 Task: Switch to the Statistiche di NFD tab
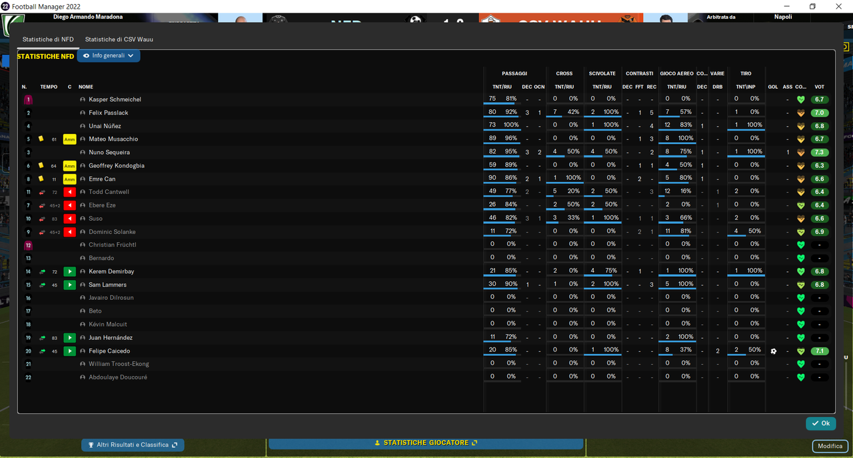[x=48, y=39]
